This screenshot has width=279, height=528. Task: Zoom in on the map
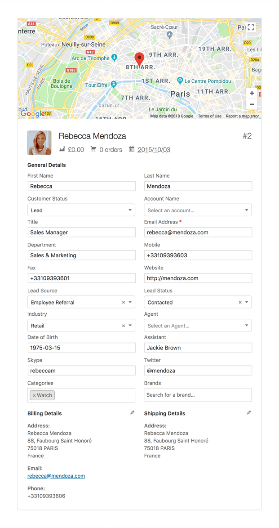pyautogui.click(x=252, y=94)
